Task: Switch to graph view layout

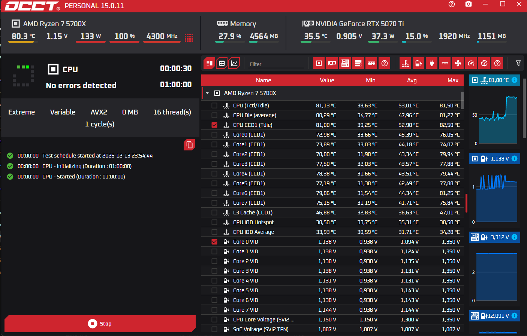Action: point(234,63)
